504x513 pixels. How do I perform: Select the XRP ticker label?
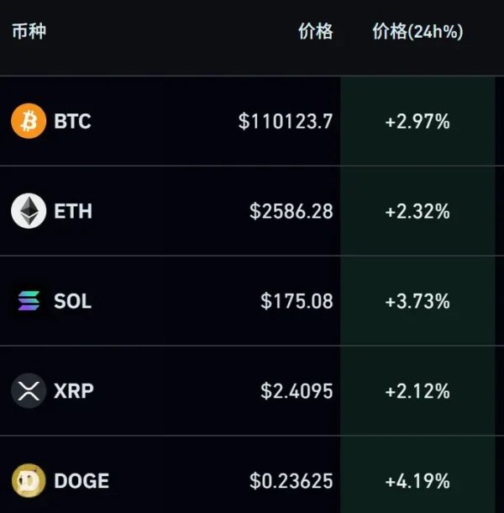[74, 391]
